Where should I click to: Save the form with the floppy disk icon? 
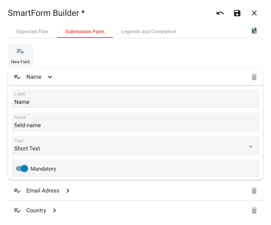tap(237, 13)
